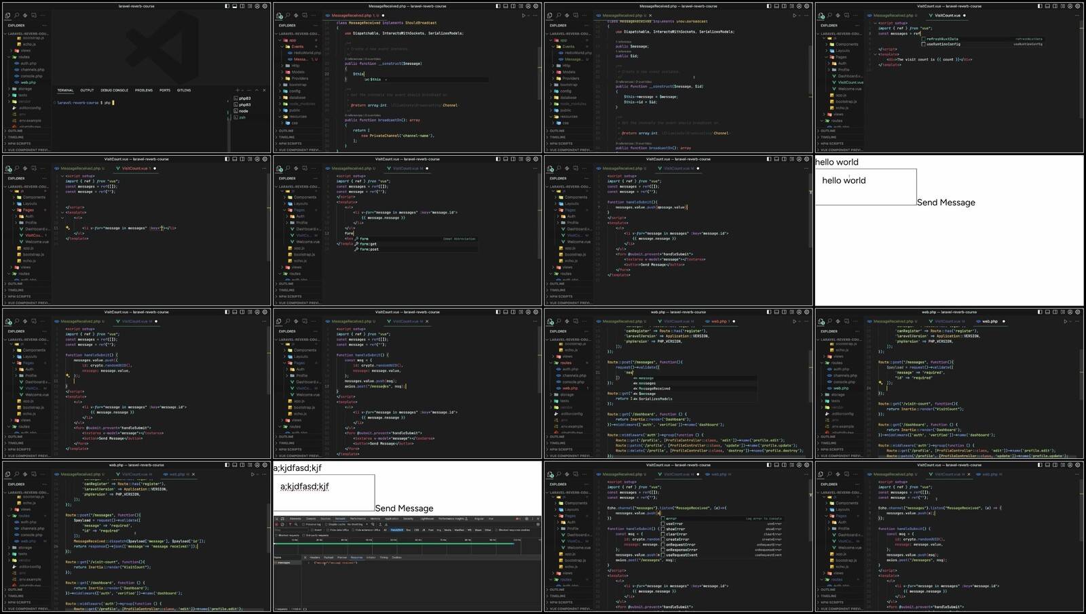The image size is (1086, 614).
Task: Toggle the Invert filter checkbox
Action: [312, 530]
